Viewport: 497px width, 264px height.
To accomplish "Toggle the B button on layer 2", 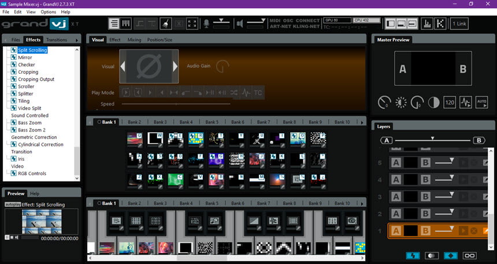I will click(x=425, y=214).
